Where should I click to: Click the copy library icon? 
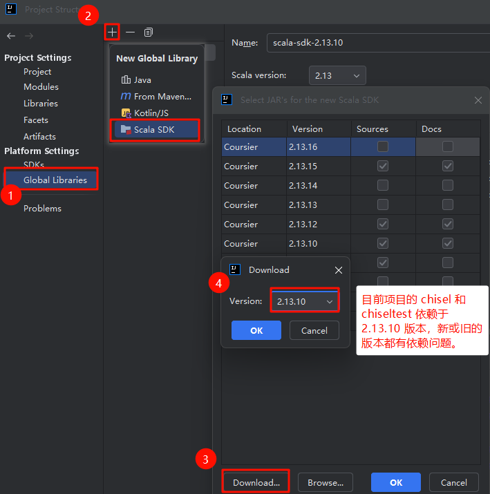click(x=149, y=32)
